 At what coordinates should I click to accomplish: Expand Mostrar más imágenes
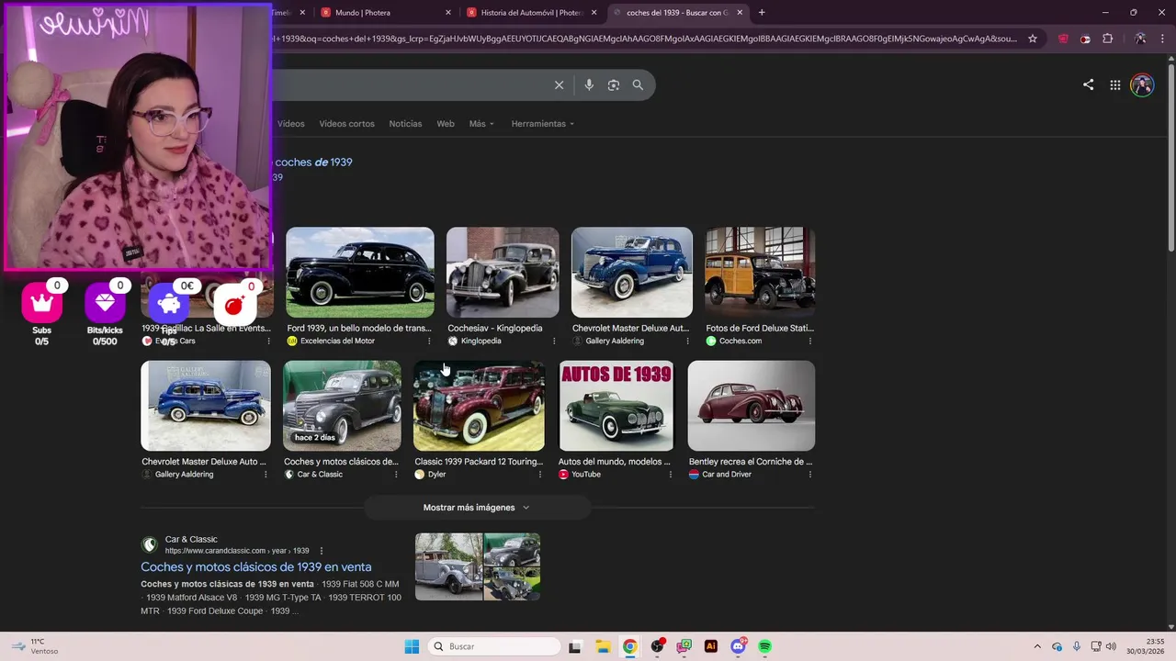click(477, 508)
